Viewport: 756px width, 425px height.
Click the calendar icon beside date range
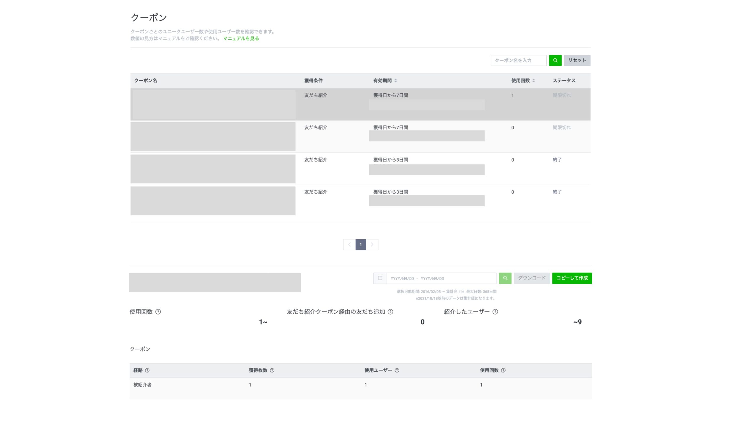tap(380, 278)
